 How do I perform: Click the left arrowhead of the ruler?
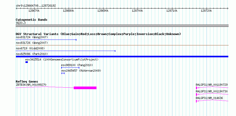point(16,8)
